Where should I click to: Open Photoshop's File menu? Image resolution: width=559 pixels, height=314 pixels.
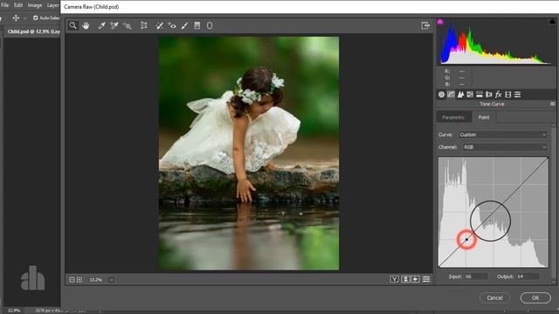[5, 5]
